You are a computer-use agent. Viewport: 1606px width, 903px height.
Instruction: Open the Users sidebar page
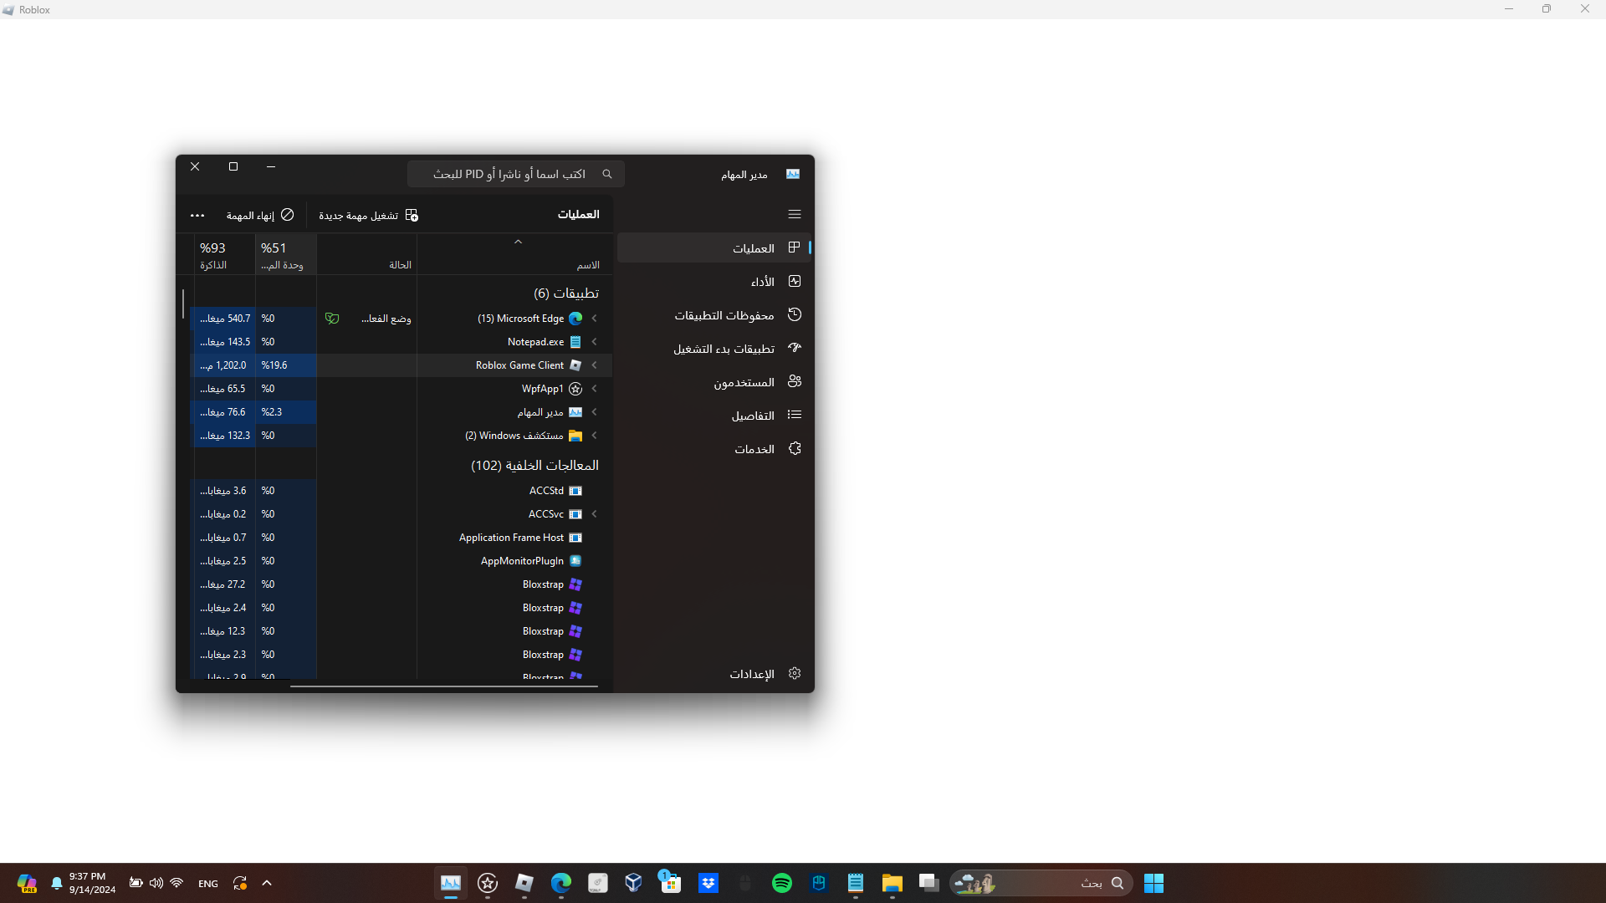744,382
